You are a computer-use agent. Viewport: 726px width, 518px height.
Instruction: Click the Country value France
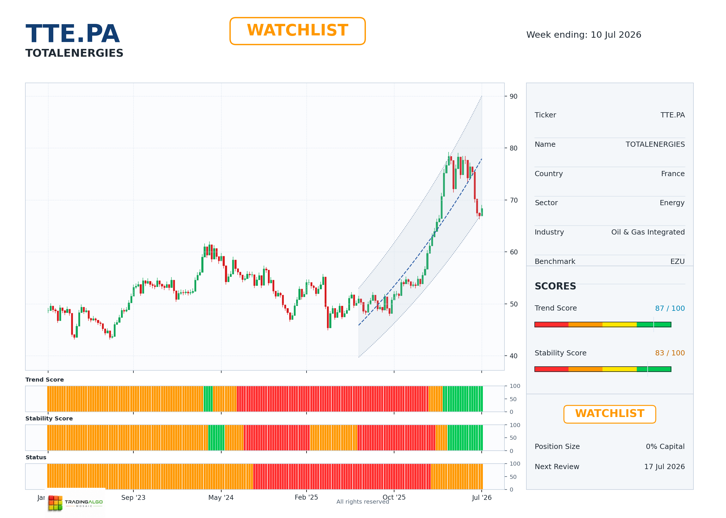(673, 174)
